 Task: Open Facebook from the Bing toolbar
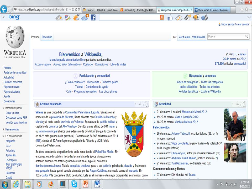(x=93, y=18)
